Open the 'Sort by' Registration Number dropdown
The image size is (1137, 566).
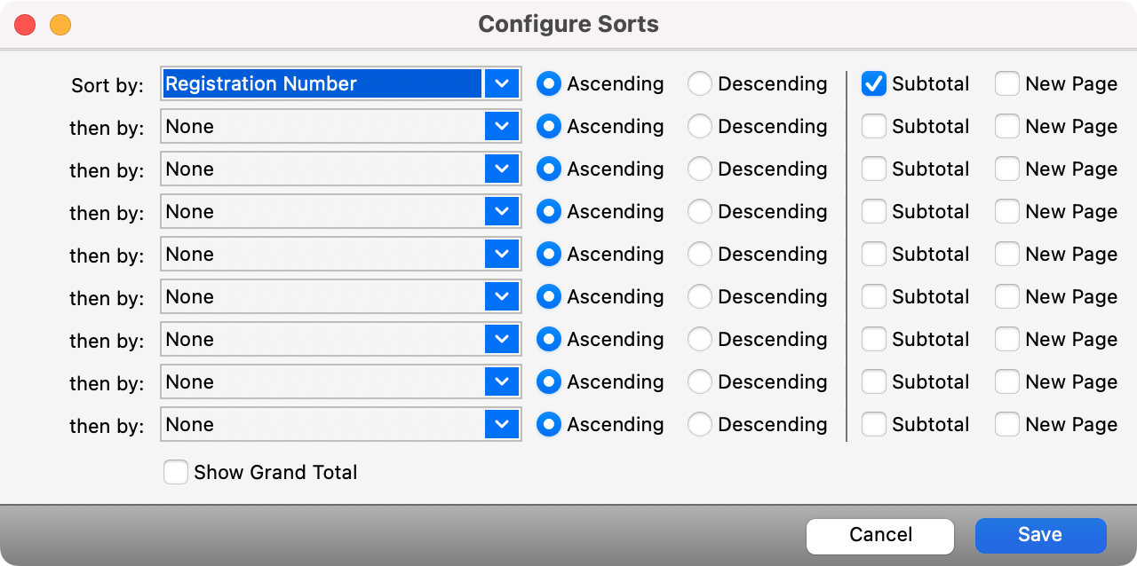click(502, 83)
